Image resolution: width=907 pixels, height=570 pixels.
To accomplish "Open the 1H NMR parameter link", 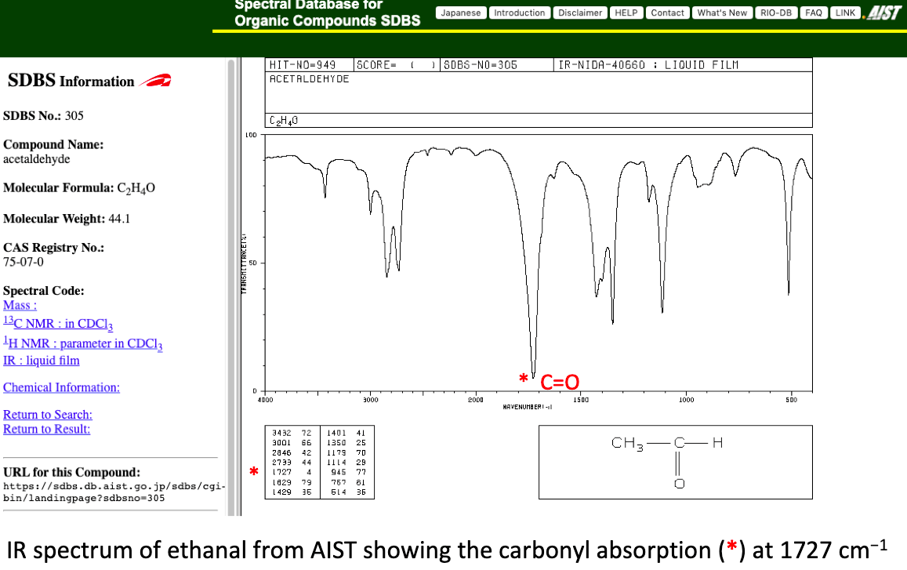I will click(x=83, y=343).
